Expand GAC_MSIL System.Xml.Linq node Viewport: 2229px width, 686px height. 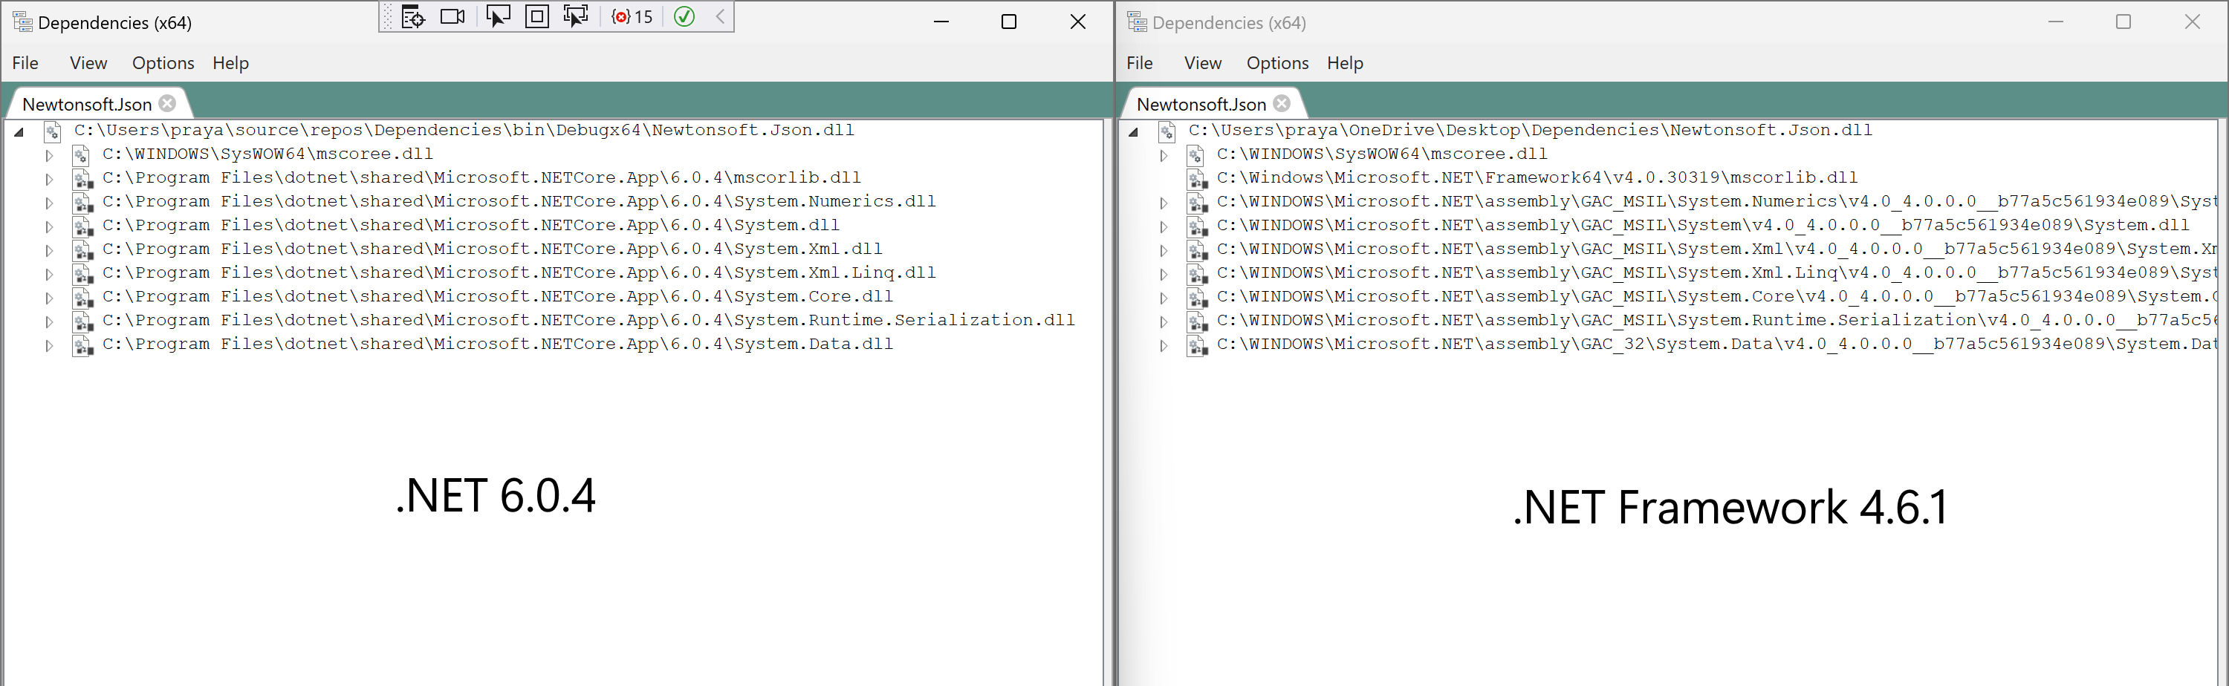[x=1164, y=275]
